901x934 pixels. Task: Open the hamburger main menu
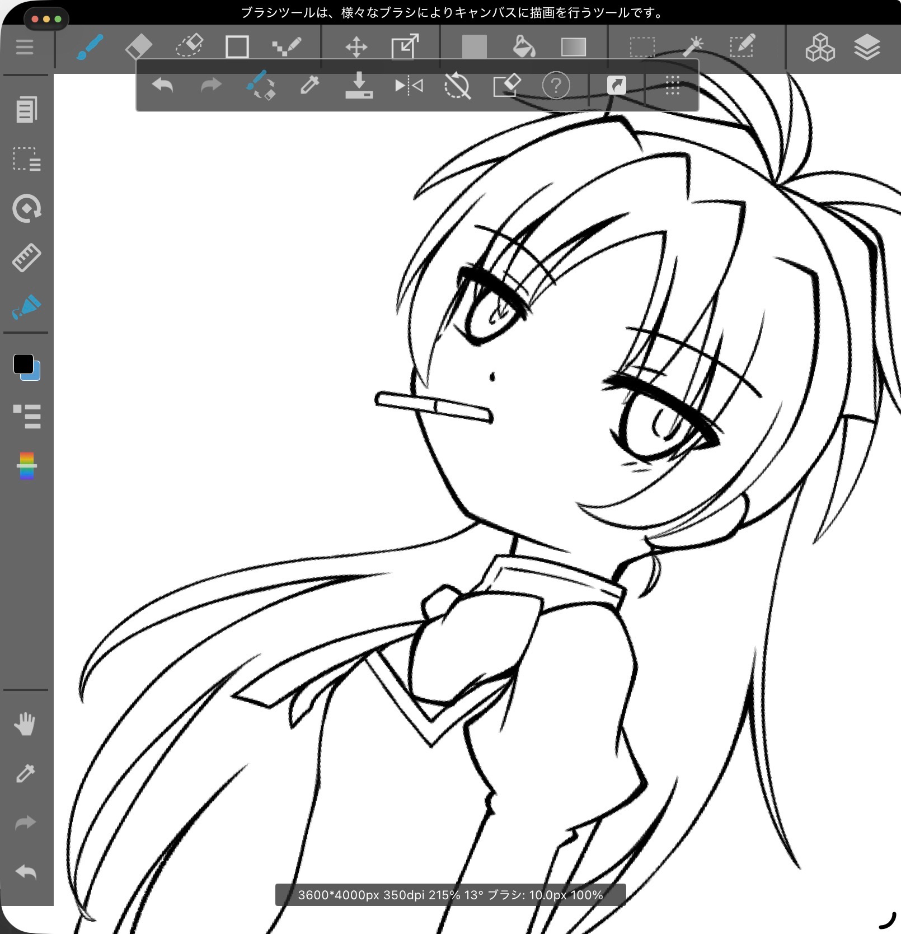tap(25, 47)
